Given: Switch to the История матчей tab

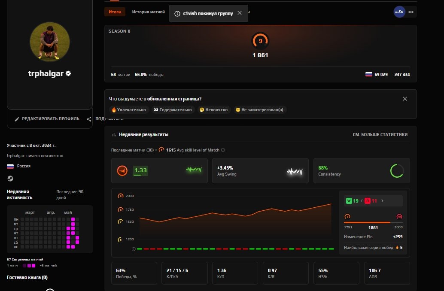Looking at the screenshot, I should (x=149, y=12).
